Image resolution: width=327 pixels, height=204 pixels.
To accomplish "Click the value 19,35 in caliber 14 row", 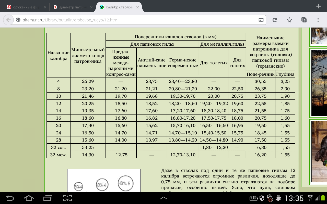I will pyautogui.click(x=88, y=111).
